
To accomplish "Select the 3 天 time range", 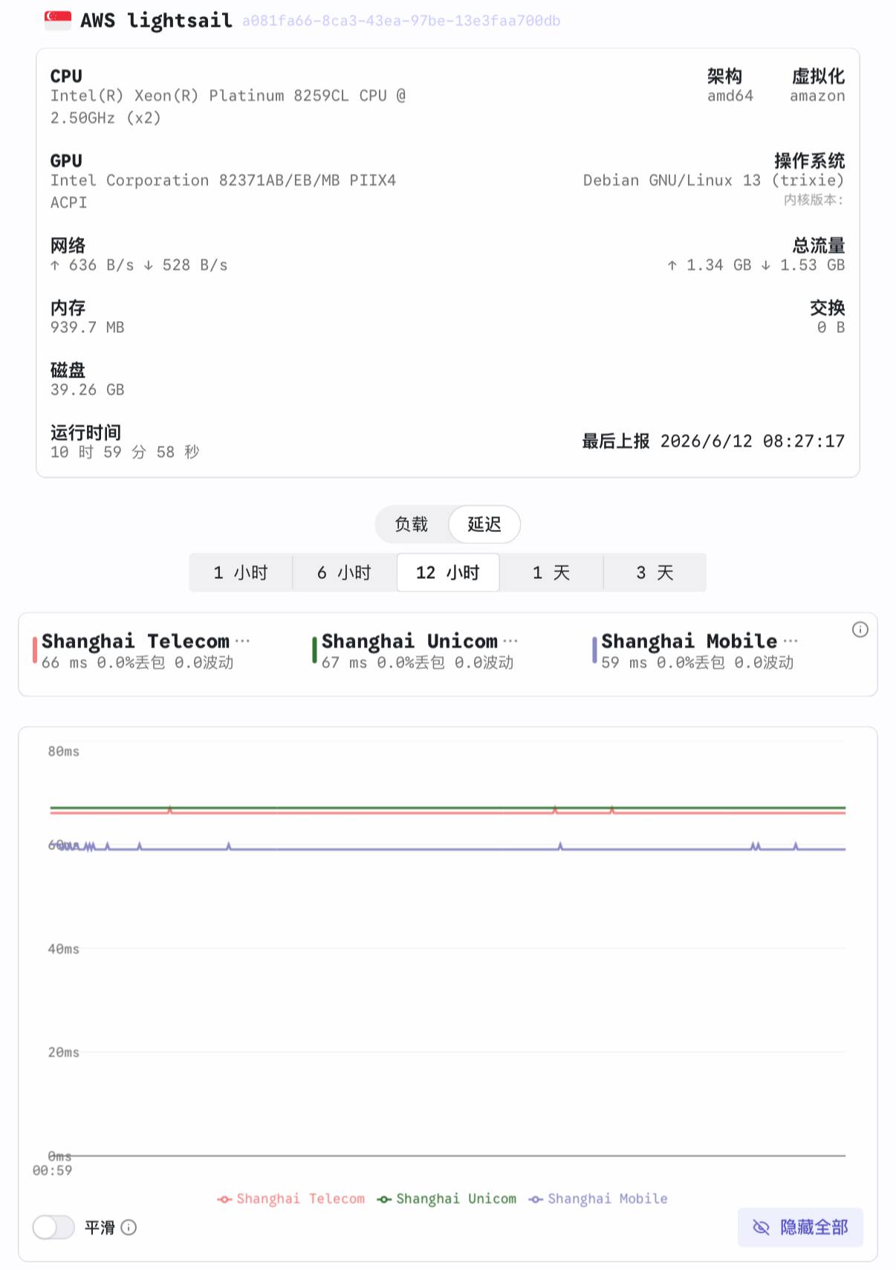I will pyautogui.click(x=655, y=573).
